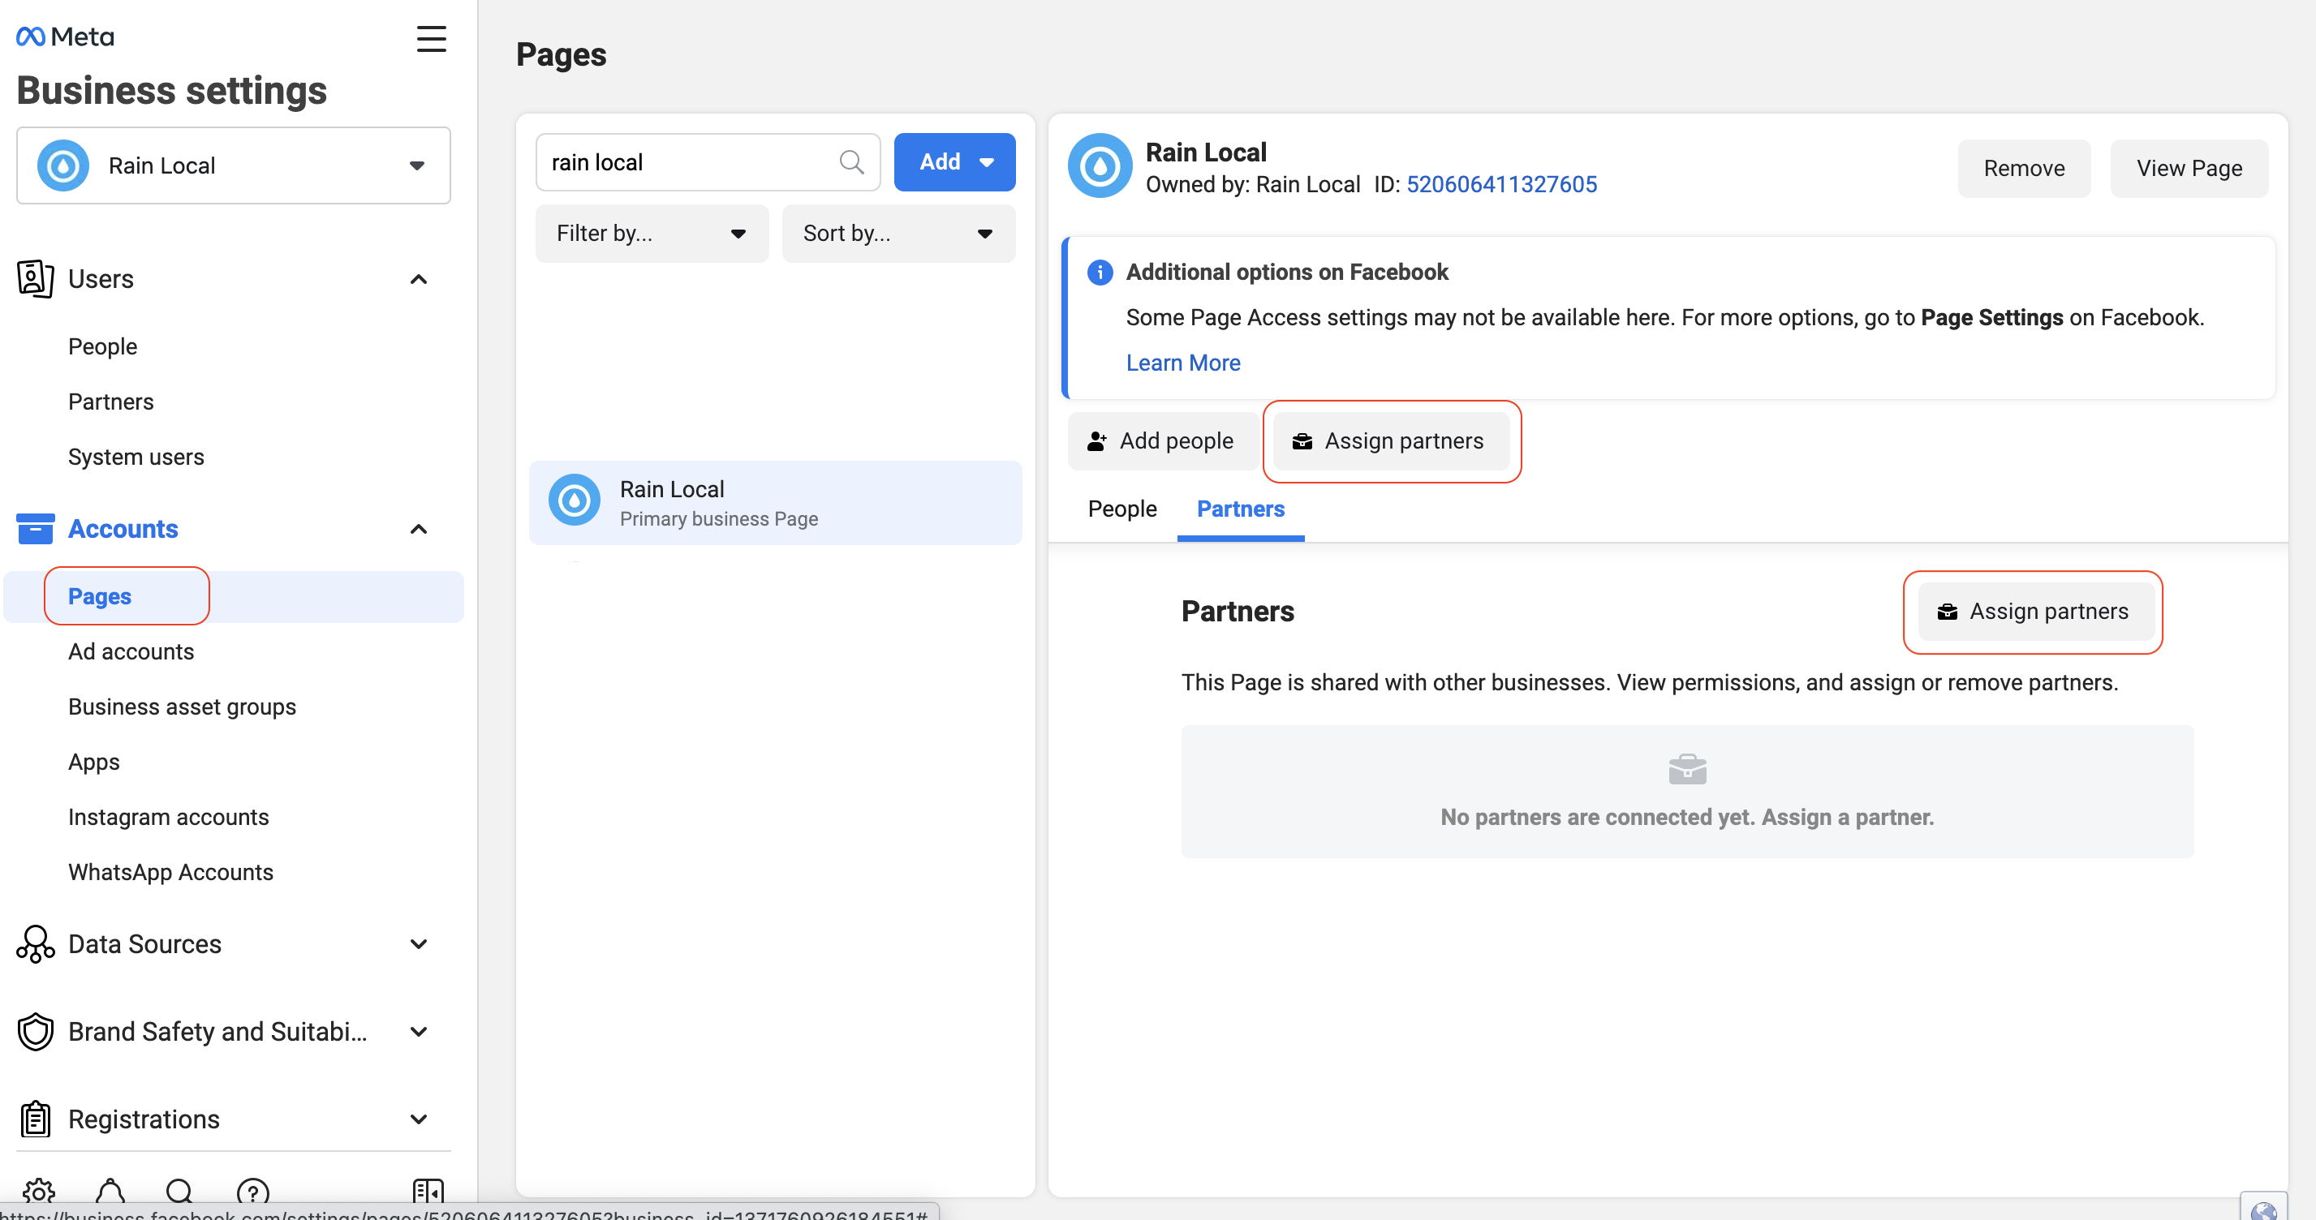
Task: Expand the Data Sources section
Action: click(418, 944)
